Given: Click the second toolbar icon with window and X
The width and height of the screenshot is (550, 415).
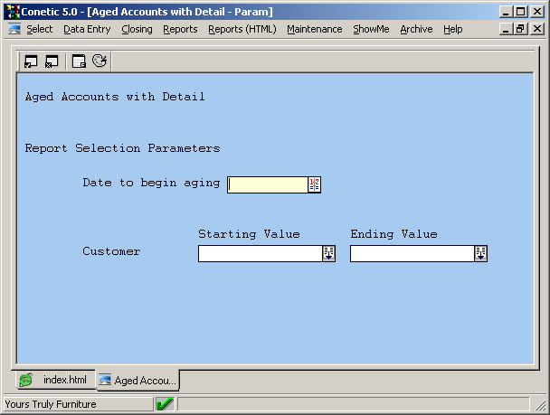Looking at the screenshot, I should pos(52,61).
